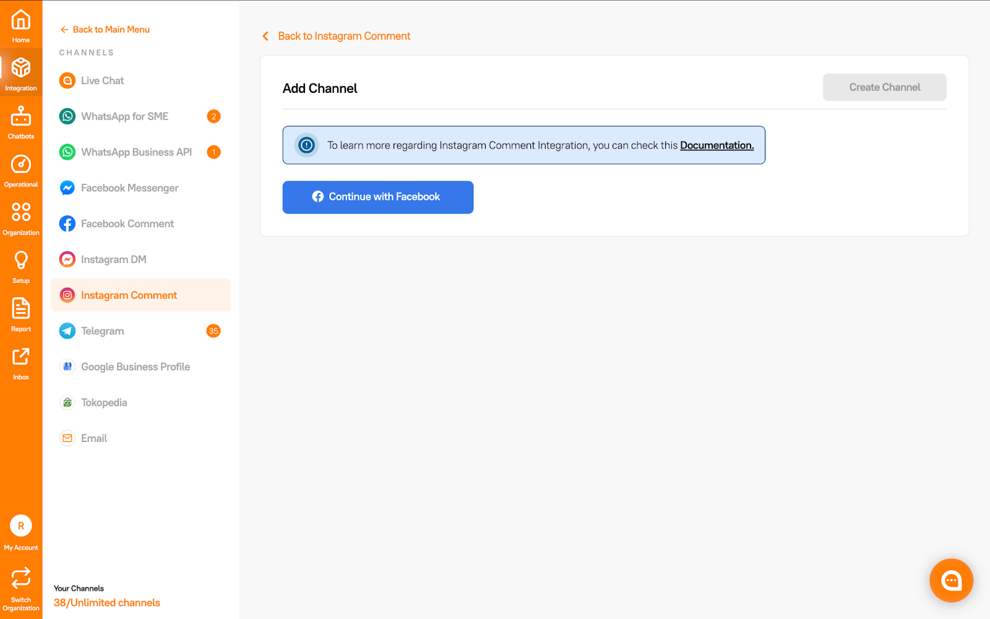
Task: Click the WhatsApp for SME icon
Action: coord(67,116)
